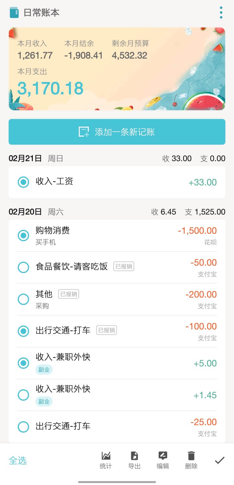The width and height of the screenshot is (234, 485).
Task: Tap the 导出 export icon
Action: (x=134, y=460)
